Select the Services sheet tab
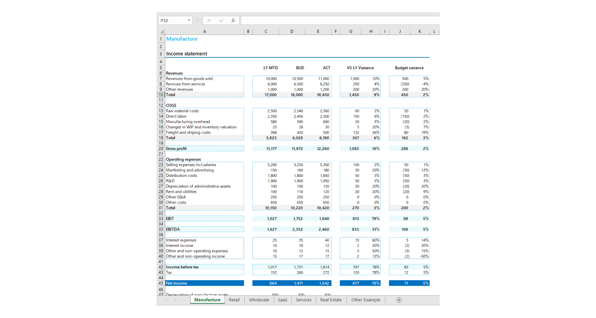 click(303, 300)
